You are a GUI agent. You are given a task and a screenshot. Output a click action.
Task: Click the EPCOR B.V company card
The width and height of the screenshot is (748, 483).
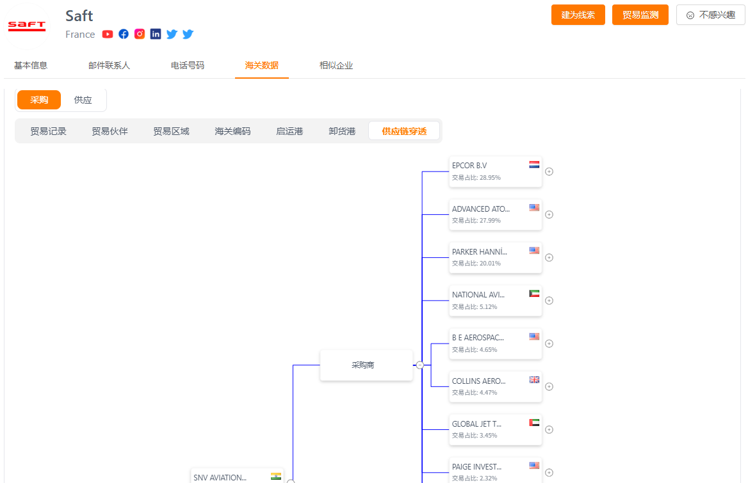click(x=495, y=171)
